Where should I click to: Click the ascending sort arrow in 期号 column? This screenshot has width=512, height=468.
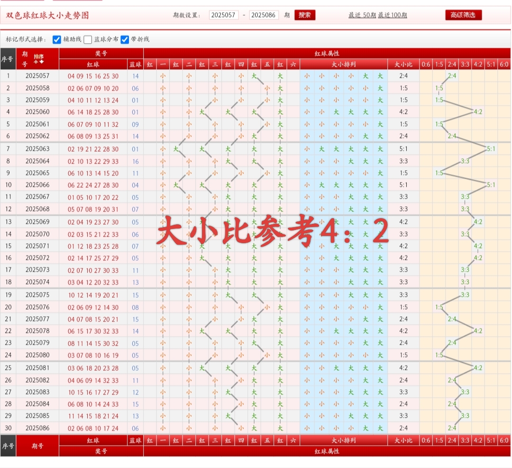pyautogui.click(x=36, y=62)
